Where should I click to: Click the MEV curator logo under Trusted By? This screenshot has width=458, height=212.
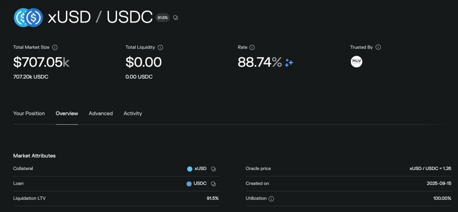click(356, 62)
